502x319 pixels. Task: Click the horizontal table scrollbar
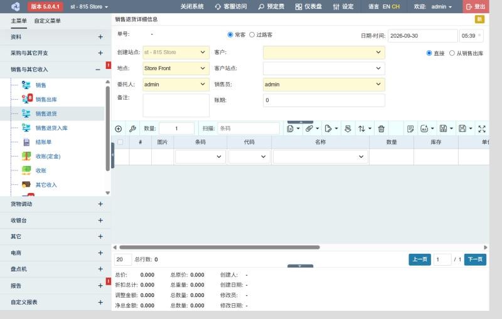tap(220, 247)
